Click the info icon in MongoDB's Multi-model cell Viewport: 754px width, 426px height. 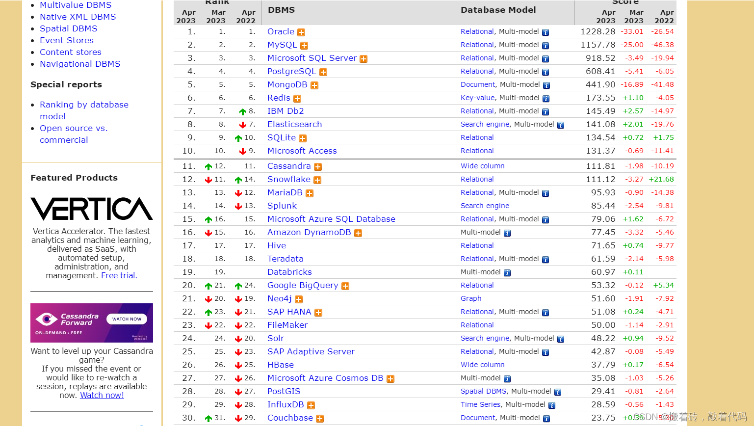(x=546, y=85)
